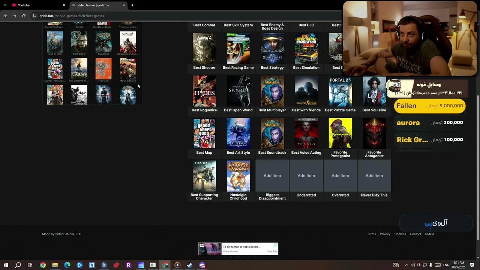Open the purple R app on taskbar

coord(128,265)
